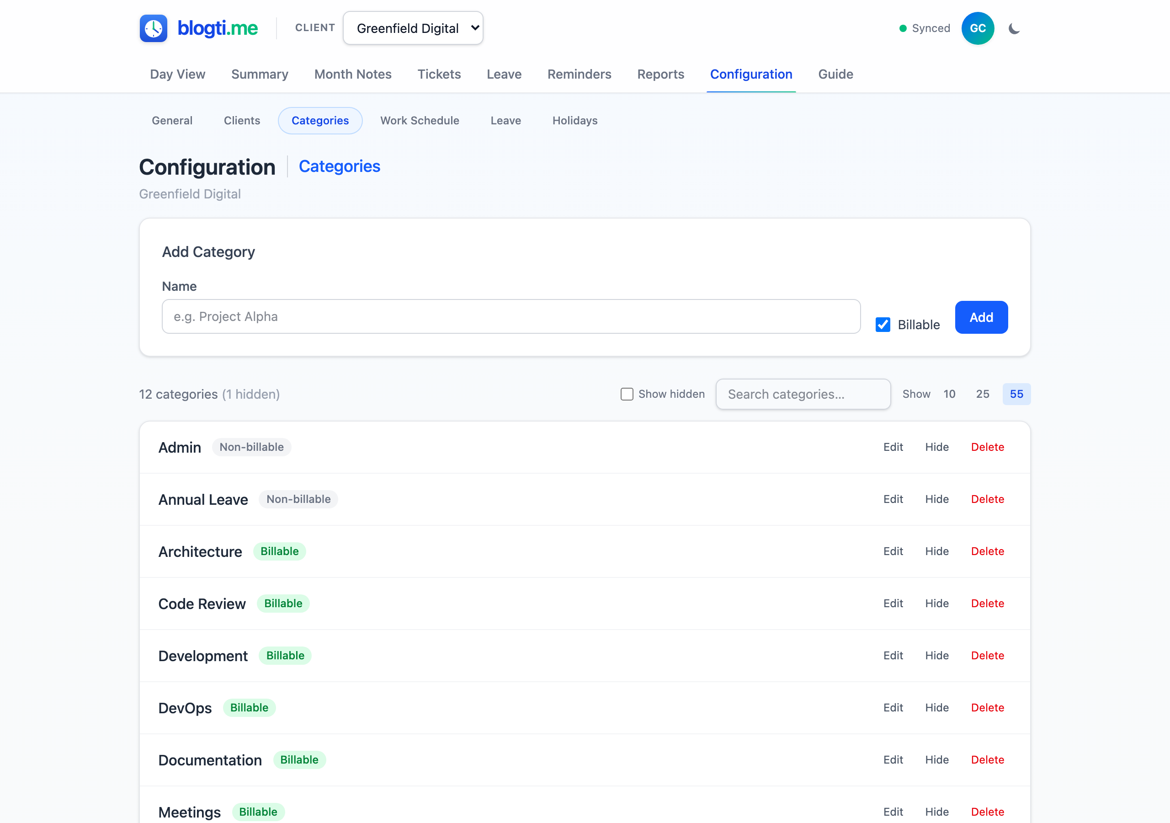Delete the Annual Leave category
The height and width of the screenshot is (823, 1170).
pos(987,499)
